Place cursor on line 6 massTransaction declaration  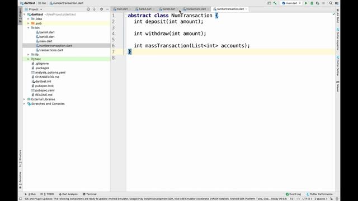[192, 46]
